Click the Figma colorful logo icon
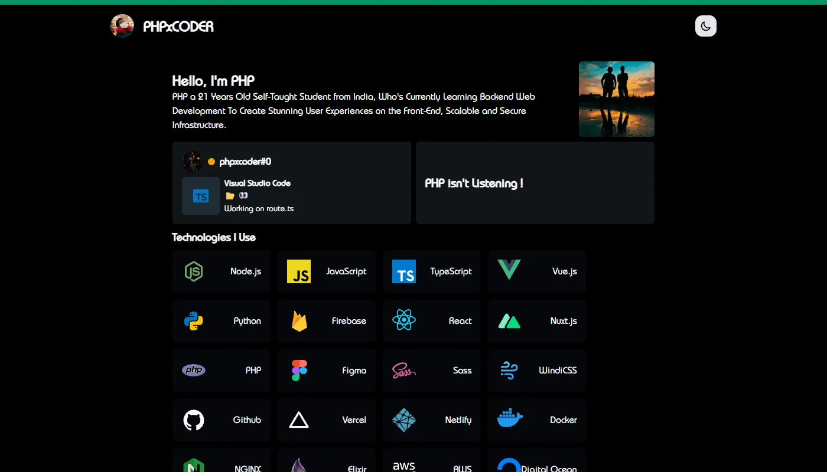 click(x=299, y=371)
